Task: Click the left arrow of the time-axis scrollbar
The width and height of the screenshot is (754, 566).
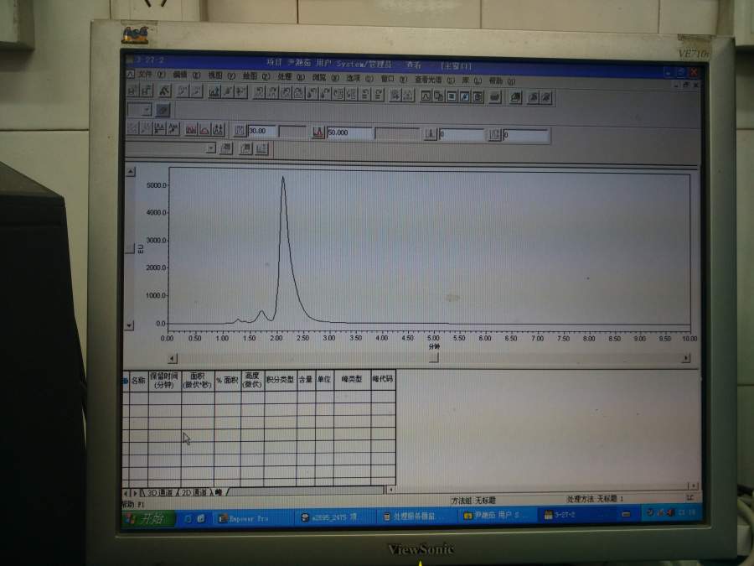Action: pyautogui.click(x=172, y=358)
